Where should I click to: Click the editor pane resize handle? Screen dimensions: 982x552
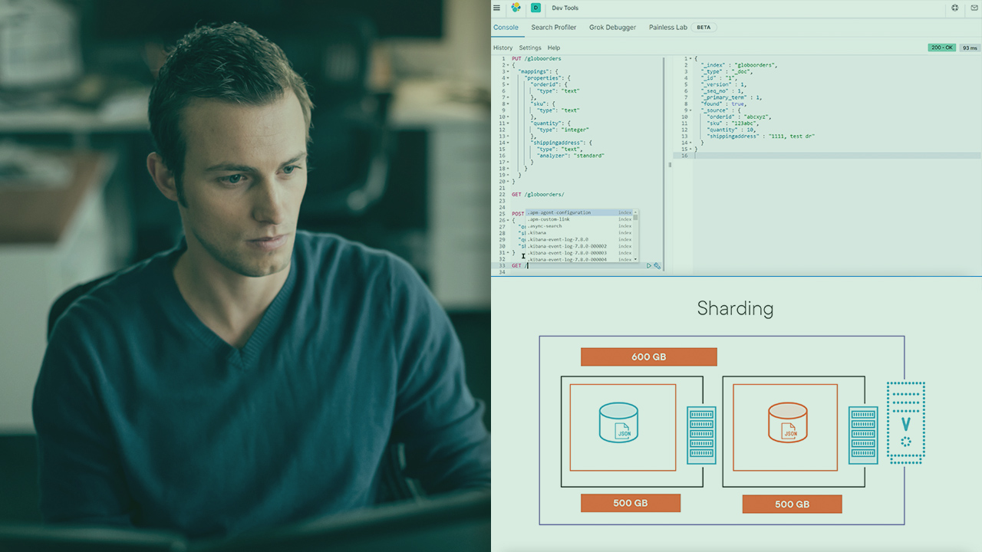670,165
